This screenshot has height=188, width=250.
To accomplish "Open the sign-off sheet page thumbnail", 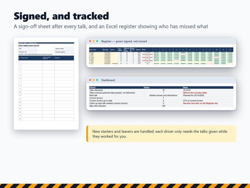I will click(x=46, y=84).
